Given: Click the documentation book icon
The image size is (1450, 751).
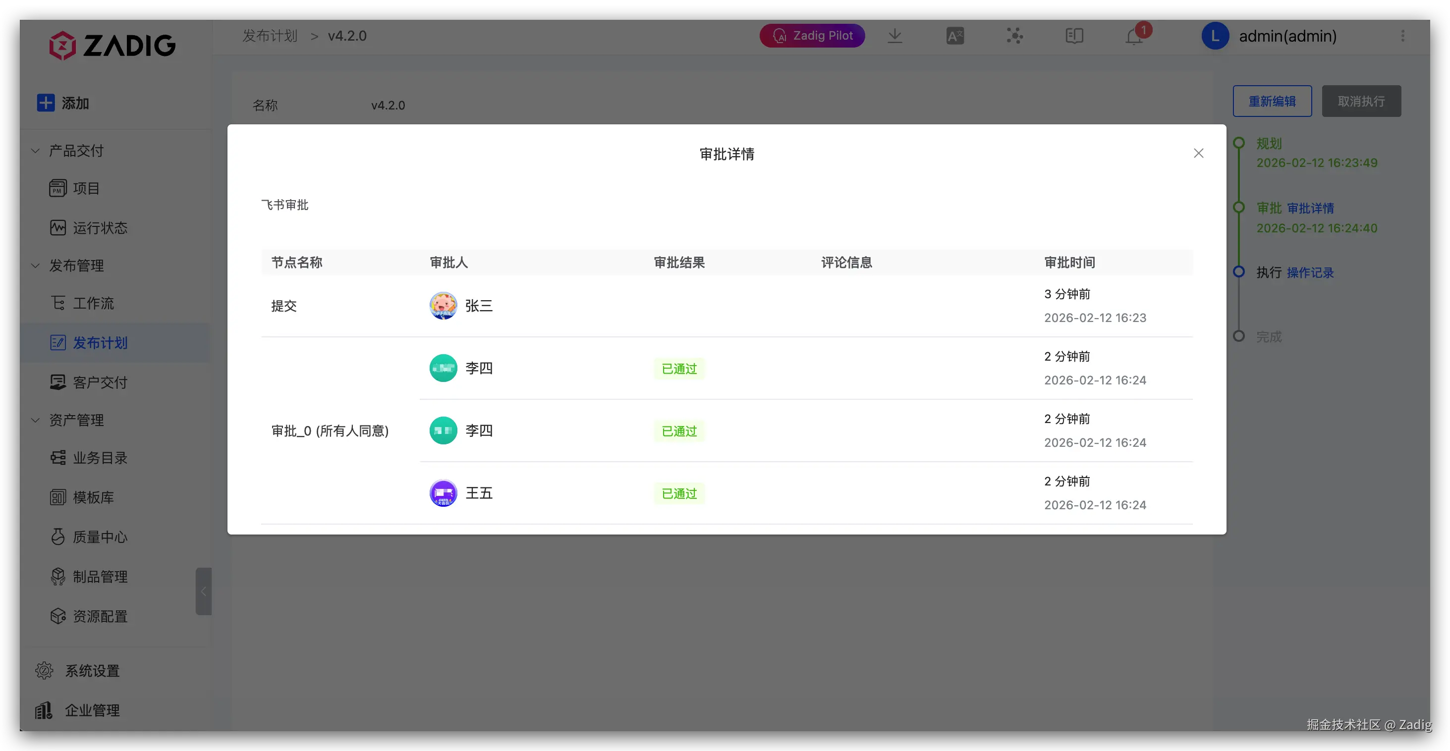Looking at the screenshot, I should (x=1074, y=36).
